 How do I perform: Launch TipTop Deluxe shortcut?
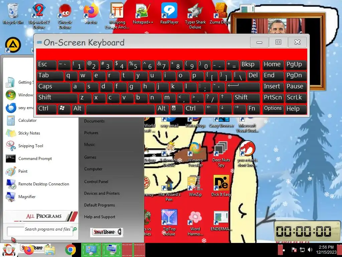[x=169, y=223]
